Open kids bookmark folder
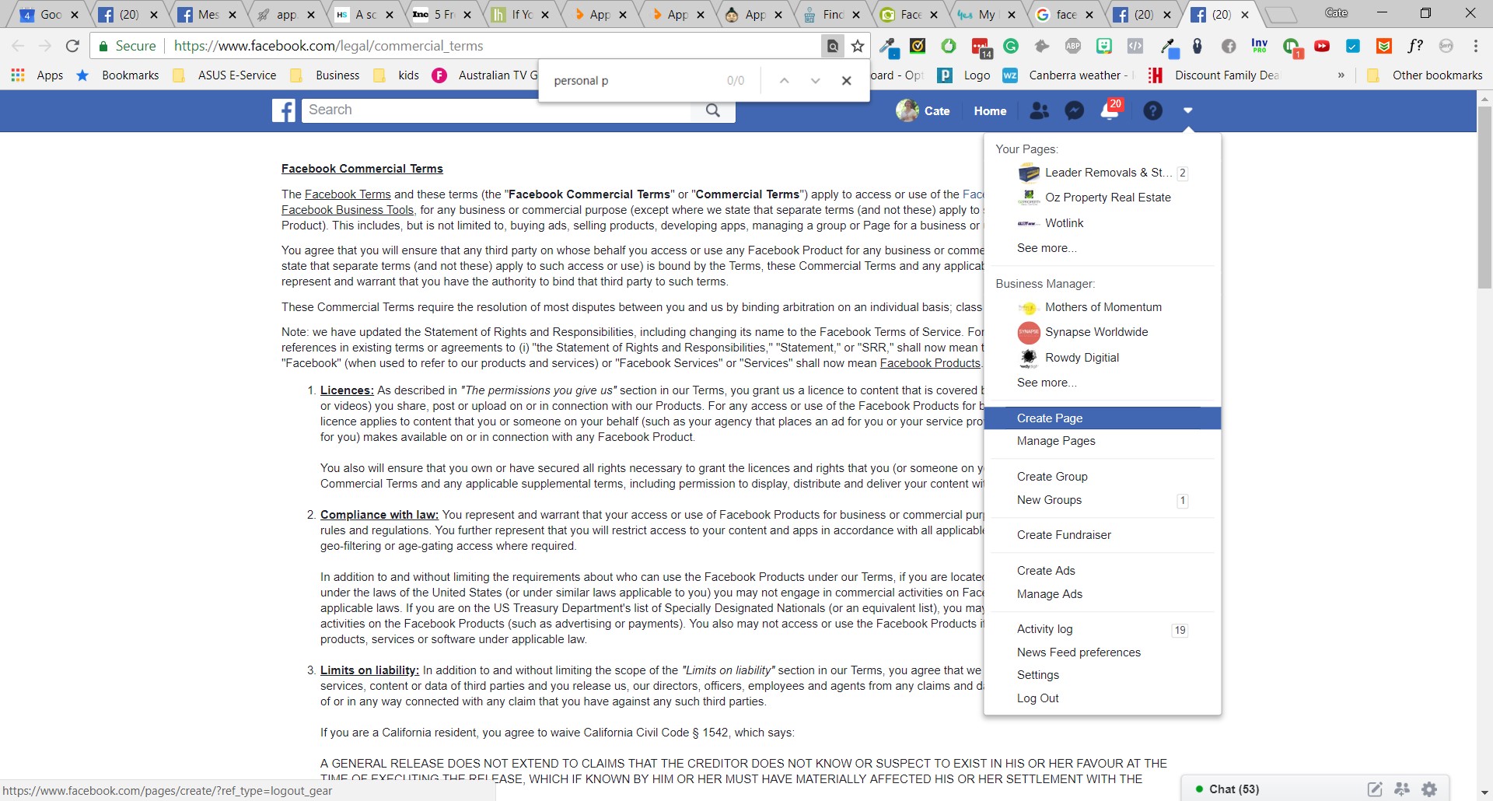The height and width of the screenshot is (801, 1493). 397,75
